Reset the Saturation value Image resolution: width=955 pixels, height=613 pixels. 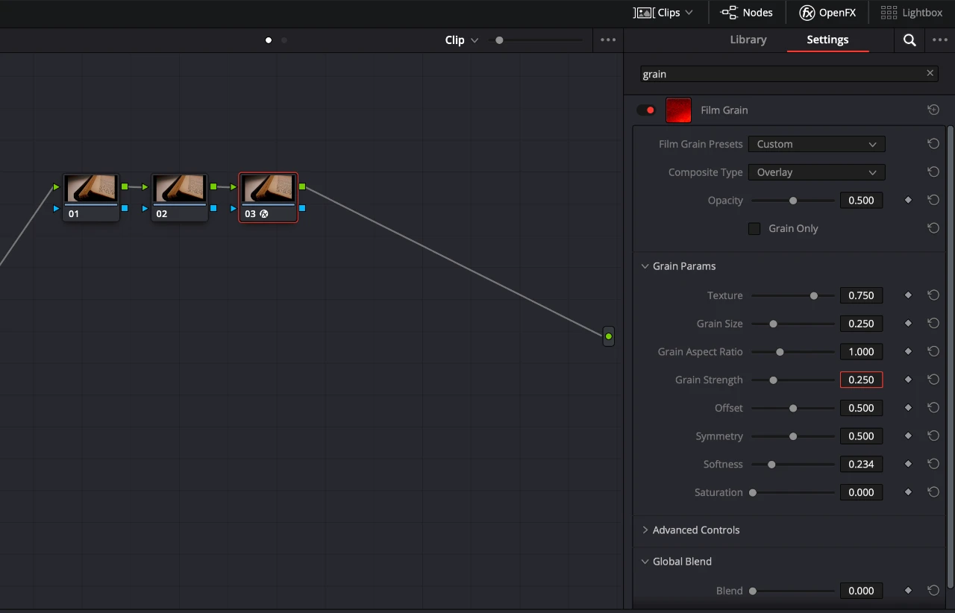(x=933, y=491)
